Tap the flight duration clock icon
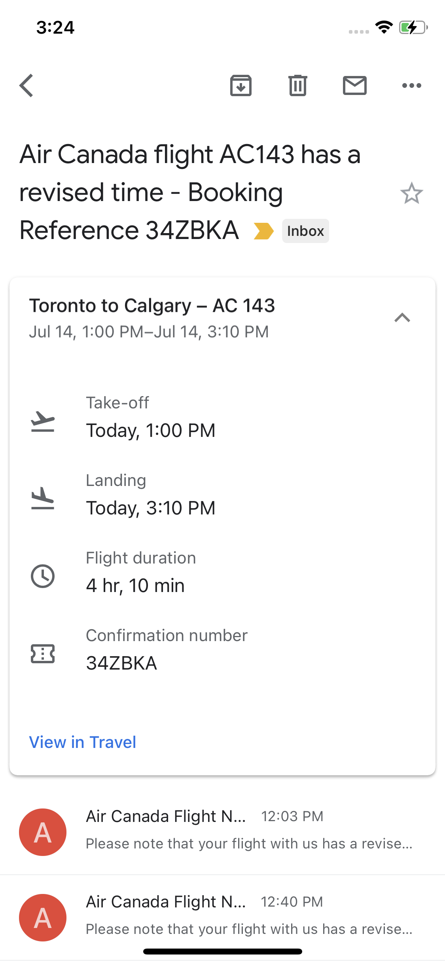445x964 pixels. (43, 576)
